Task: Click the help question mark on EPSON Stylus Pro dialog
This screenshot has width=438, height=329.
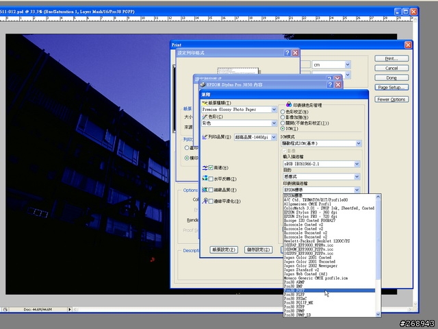Action: (330, 84)
